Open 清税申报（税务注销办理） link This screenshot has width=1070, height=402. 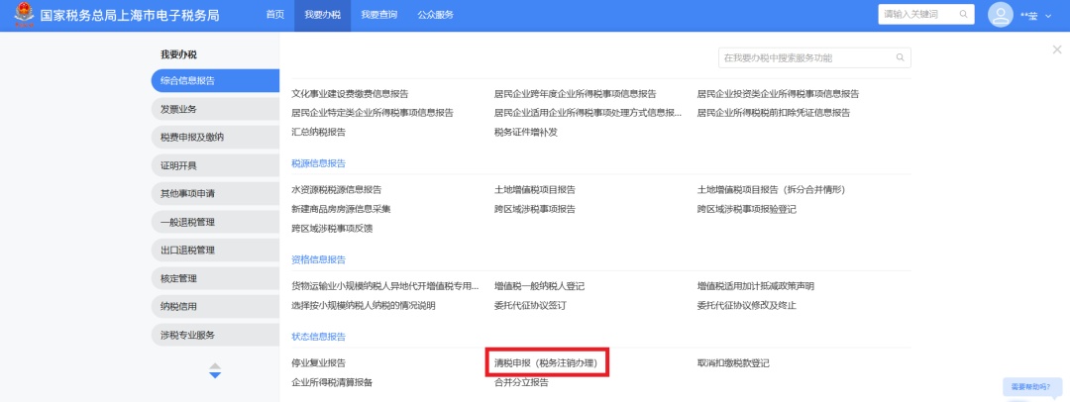545,363
